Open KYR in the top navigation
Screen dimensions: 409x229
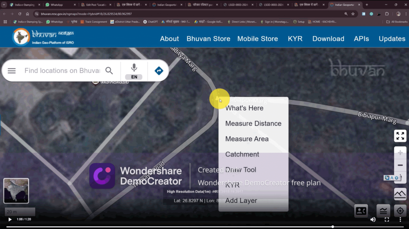295,39
